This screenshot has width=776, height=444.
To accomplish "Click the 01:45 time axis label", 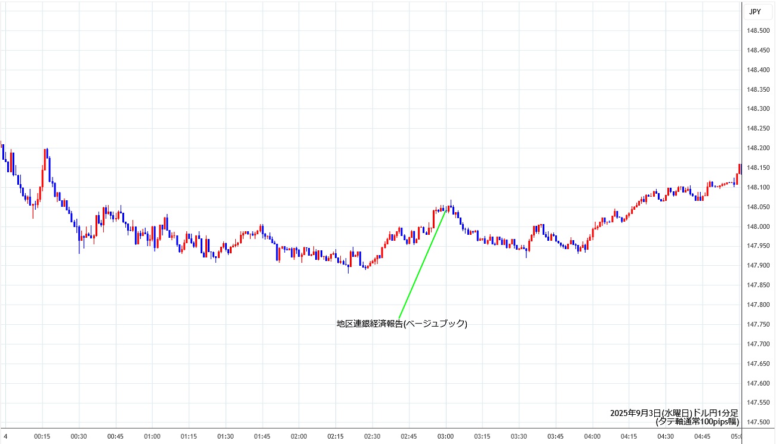I will pyautogui.click(x=262, y=437).
